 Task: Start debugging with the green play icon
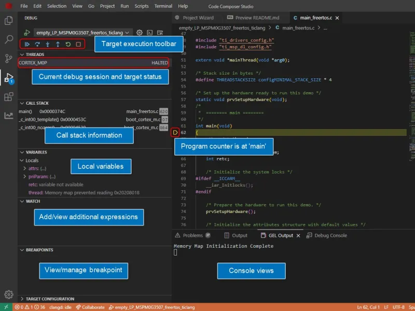pyautogui.click(x=27, y=33)
